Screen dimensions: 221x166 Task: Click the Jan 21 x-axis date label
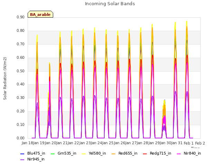tap(62, 143)
